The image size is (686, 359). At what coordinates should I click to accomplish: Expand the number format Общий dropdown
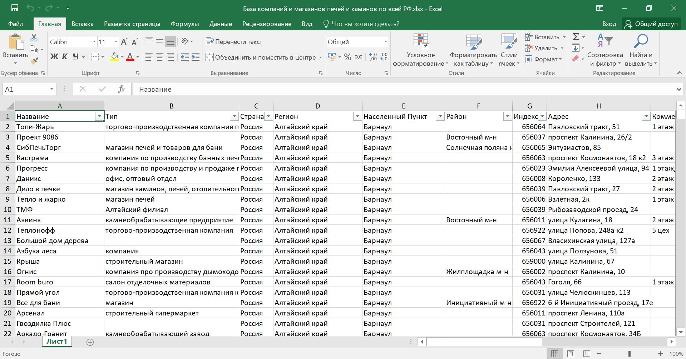[x=385, y=42]
